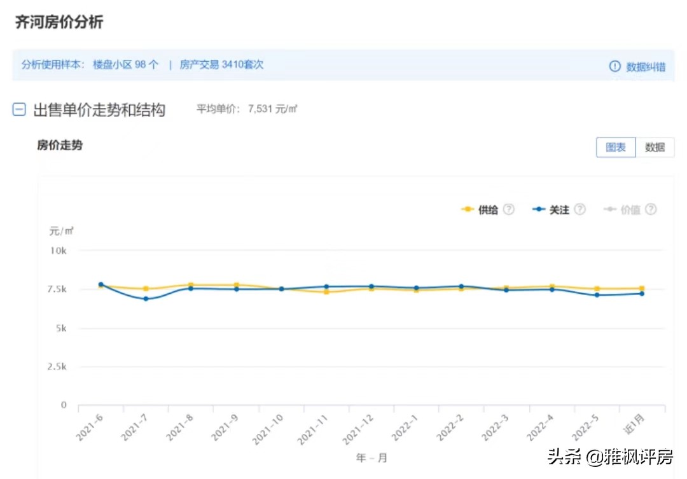This screenshot has height=479, width=687.
Task: Enable the 价值 series display
Action: coord(630,209)
